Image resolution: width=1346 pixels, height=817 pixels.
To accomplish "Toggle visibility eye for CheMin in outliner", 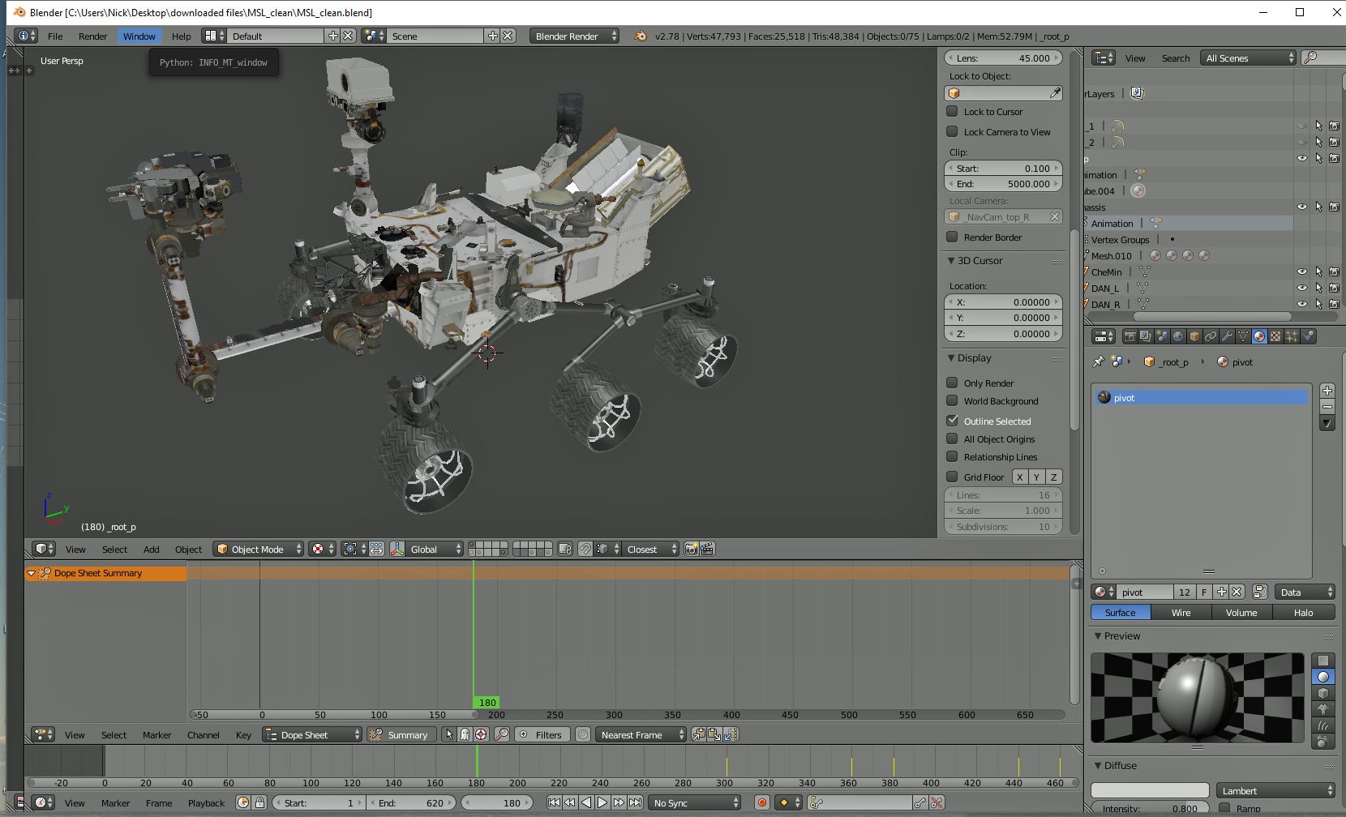I will [x=1302, y=272].
